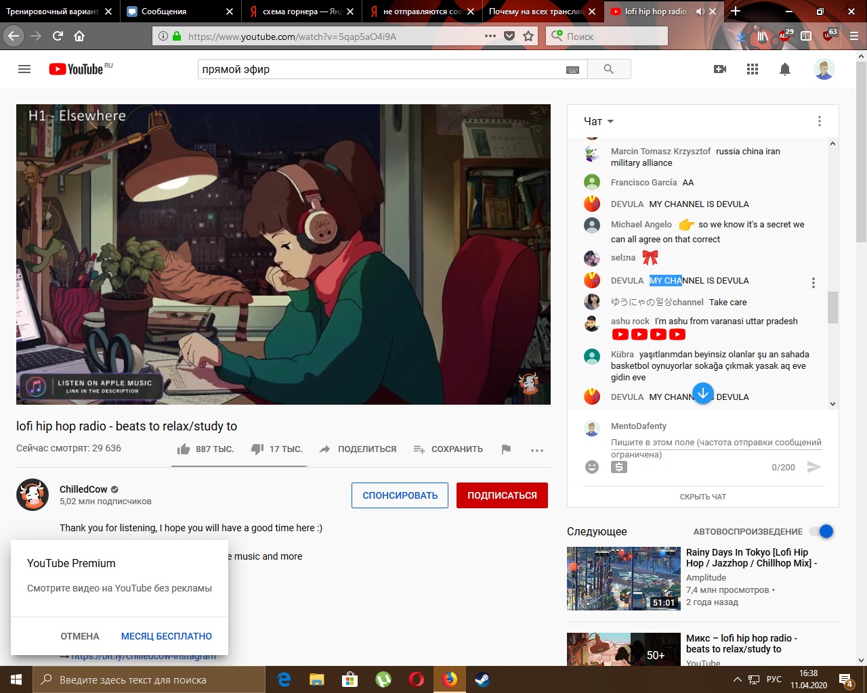Viewport: 867px width, 693px height.
Task: Open the Windows action center notifications icon
Action: tap(846, 679)
